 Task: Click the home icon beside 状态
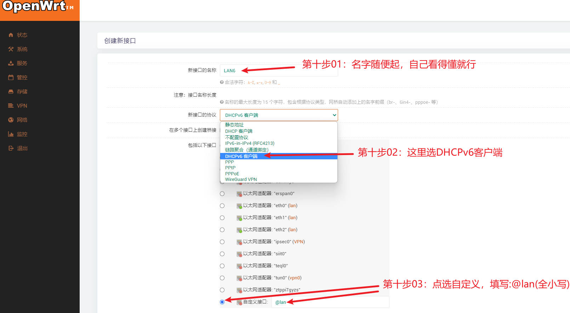11,35
